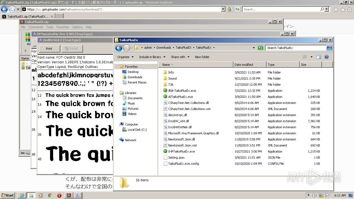Click Internet Explorer address bar
This screenshot has width=354, height=199.
click(x=124, y=9)
